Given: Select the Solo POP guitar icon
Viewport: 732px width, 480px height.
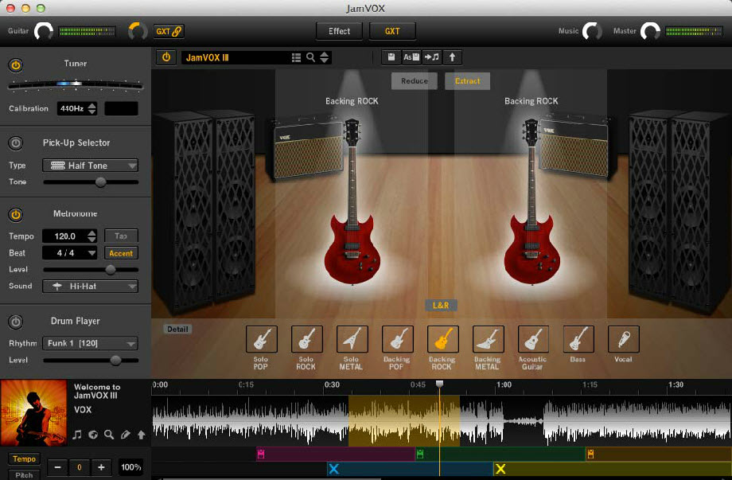Looking at the screenshot, I should (x=262, y=339).
